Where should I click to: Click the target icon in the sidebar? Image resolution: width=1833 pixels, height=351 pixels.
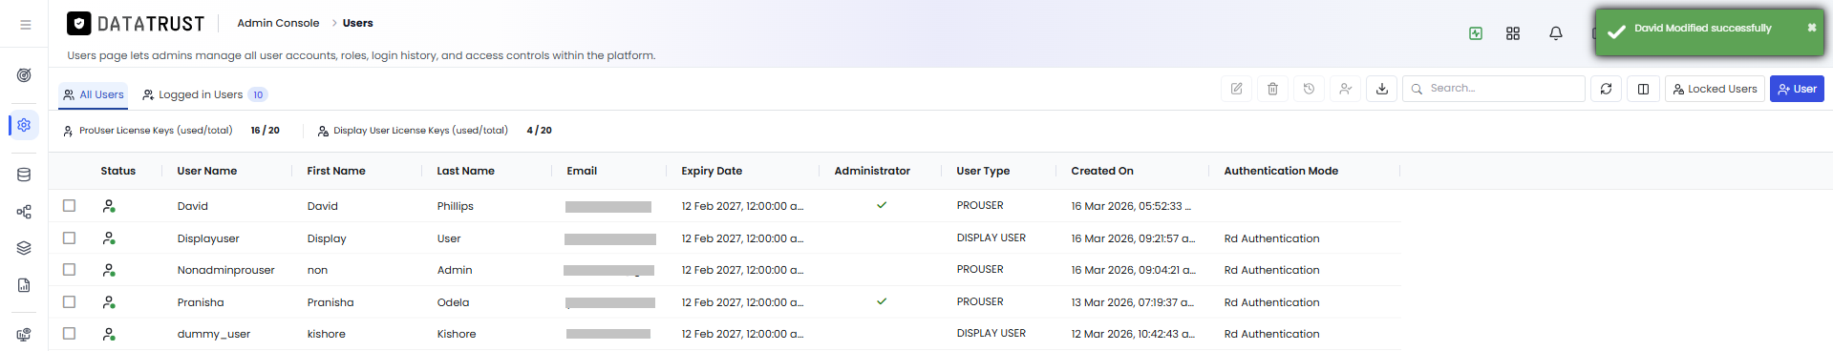(x=24, y=75)
